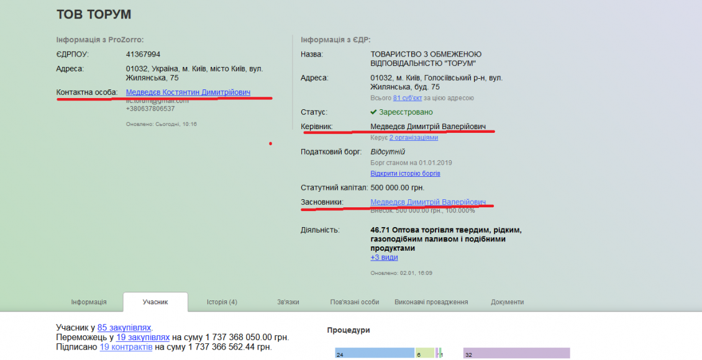Open contact person Медведєв Костянтин Димитрійович link
Screen dimensions: 702x360
coord(188,92)
